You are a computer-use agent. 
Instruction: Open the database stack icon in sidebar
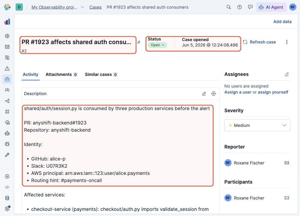(x=7, y=198)
